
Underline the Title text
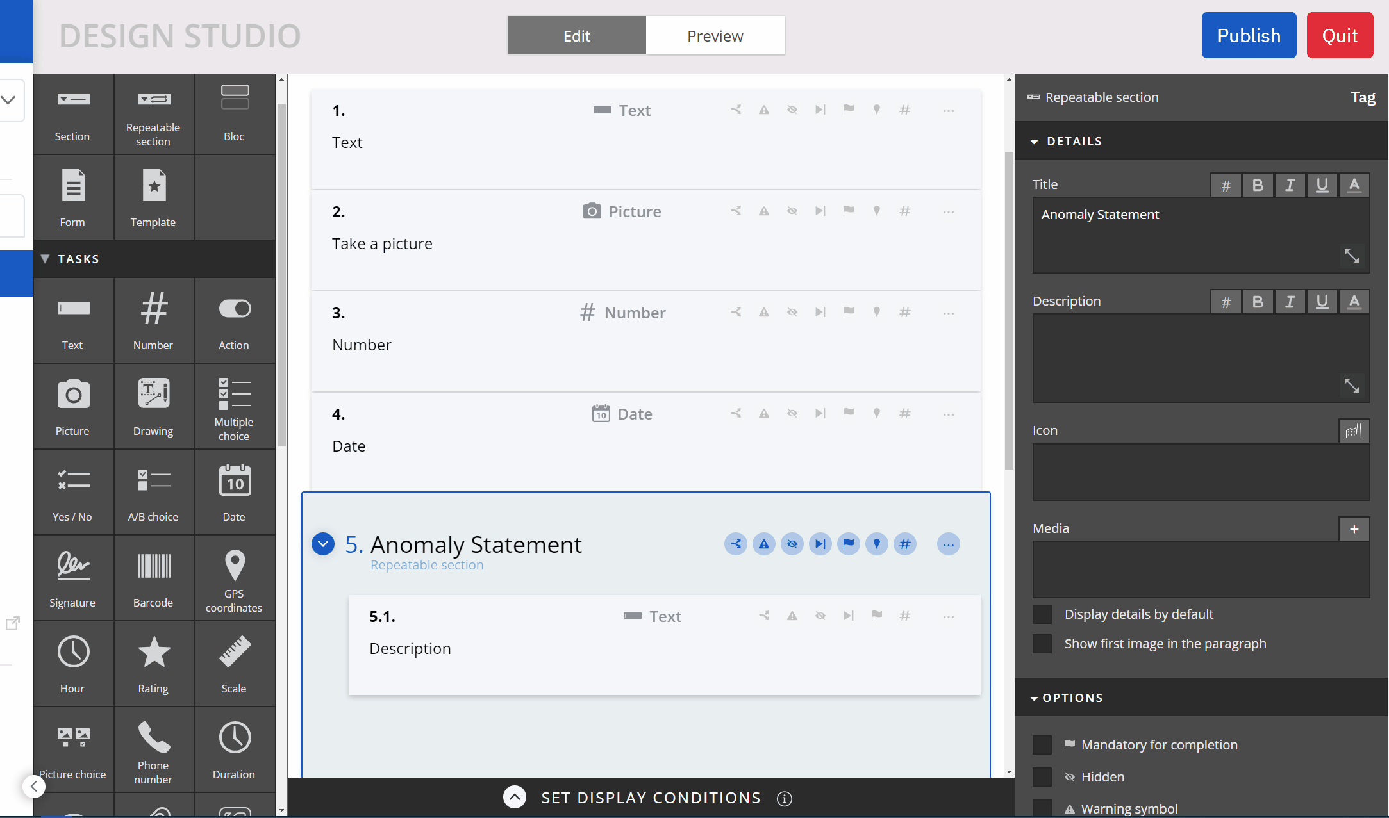[1322, 185]
